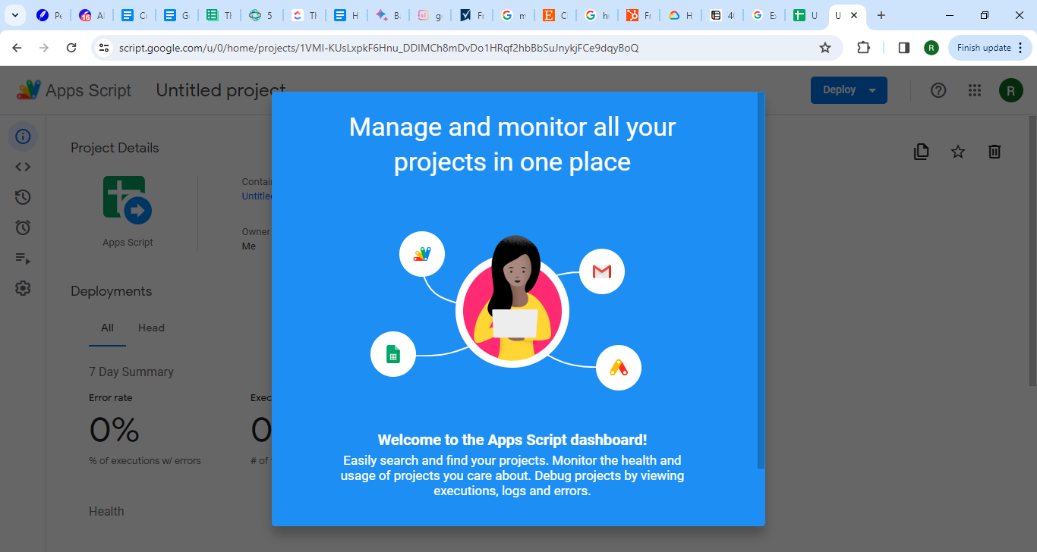Screen dimensions: 1037x552
Task: Toggle the Chrome side panel icon
Action: point(903,48)
